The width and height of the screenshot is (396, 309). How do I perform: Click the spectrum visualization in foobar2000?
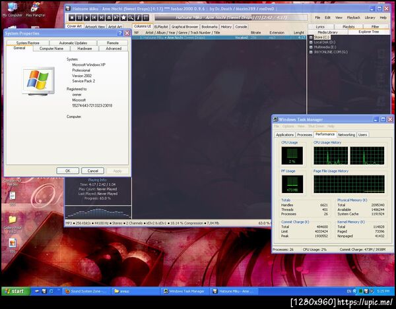(98, 212)
